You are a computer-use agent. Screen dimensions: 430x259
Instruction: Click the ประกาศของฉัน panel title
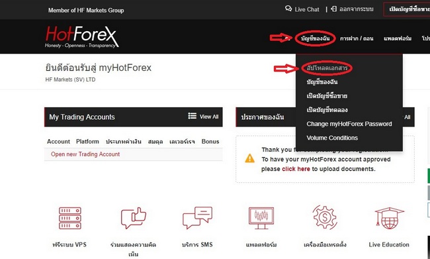[x=263, y=117]
